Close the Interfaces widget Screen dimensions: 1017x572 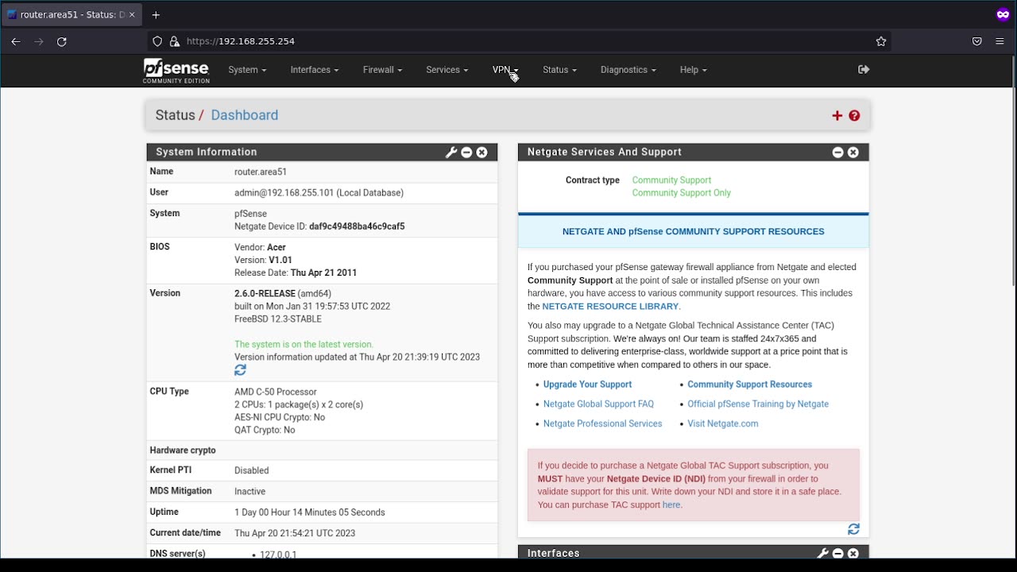[x=853, y=553]
